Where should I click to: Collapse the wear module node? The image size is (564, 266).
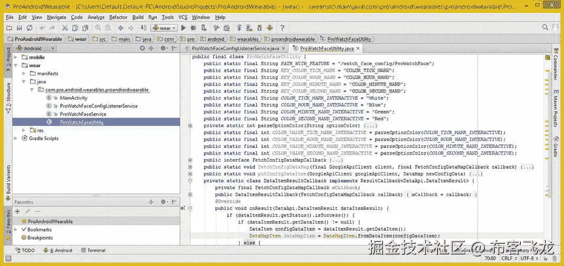click(x=16, y=66)
